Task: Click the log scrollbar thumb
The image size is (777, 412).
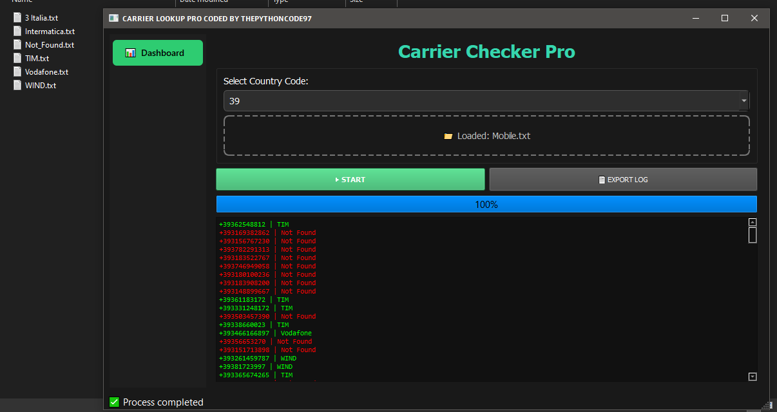Action: click(x=753, y=235)
